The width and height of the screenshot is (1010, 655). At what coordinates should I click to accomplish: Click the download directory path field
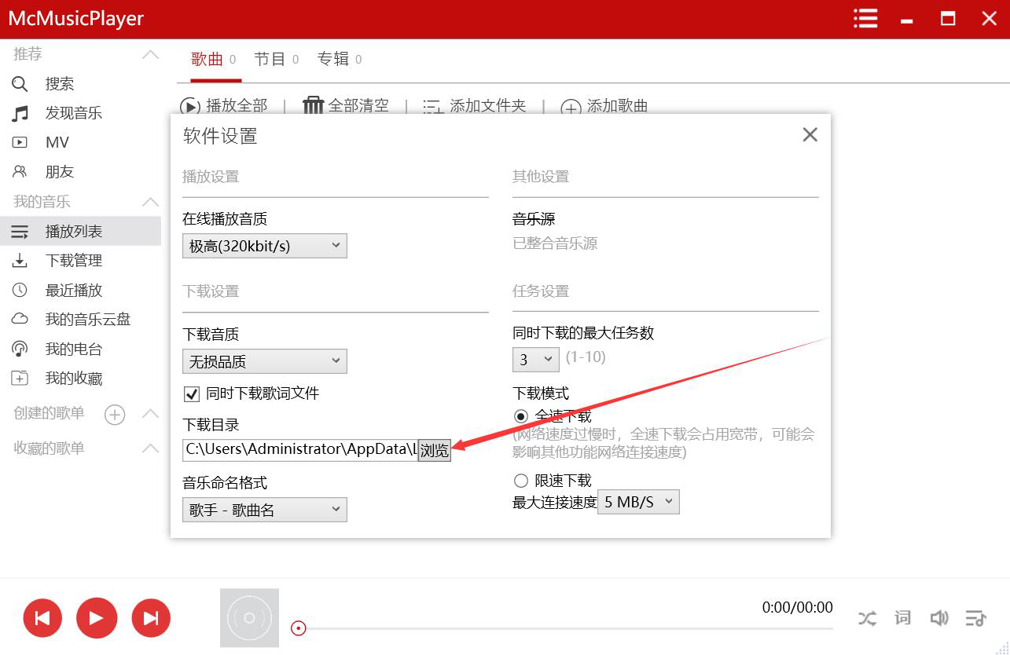click(x=300, y=450)
